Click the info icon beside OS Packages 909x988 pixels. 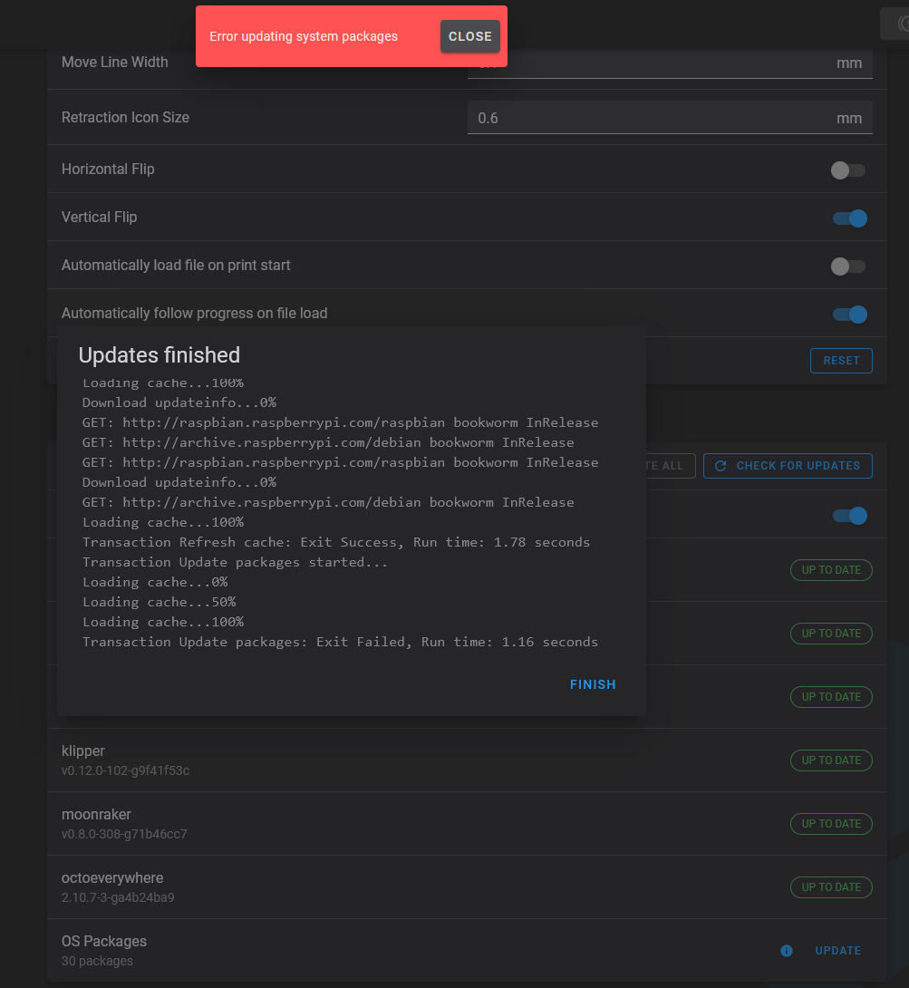coord(786,951)
